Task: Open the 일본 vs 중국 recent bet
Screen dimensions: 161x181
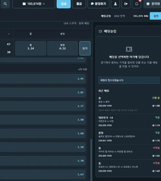Action: click(129, 104)
